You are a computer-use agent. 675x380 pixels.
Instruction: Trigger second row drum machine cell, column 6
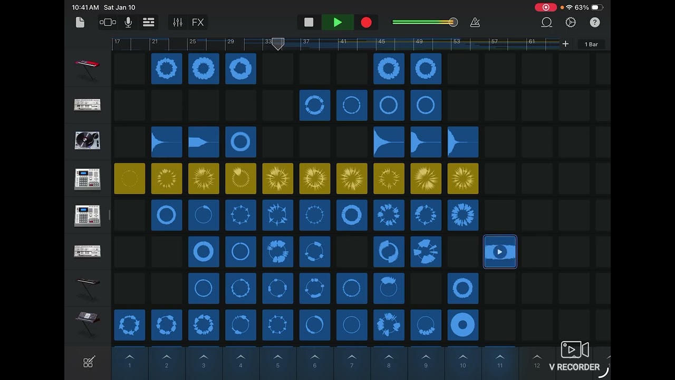(315, 105)
